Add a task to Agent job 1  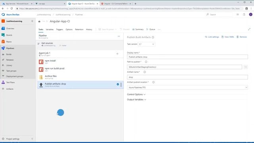coord(117,54)
